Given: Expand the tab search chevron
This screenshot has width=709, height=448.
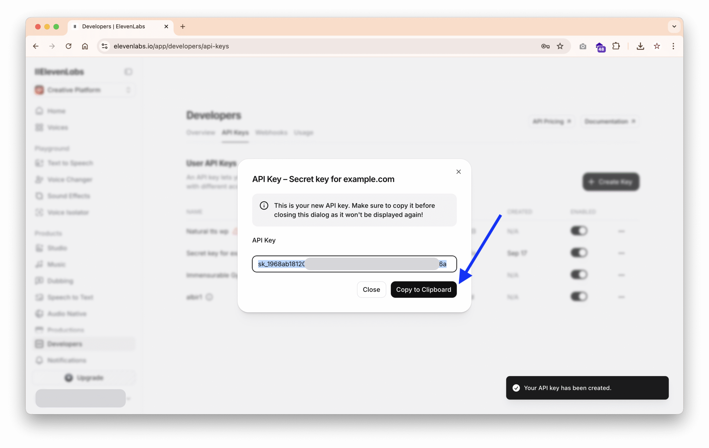Looking at the screenshot, I should click(x=674, y=27).
